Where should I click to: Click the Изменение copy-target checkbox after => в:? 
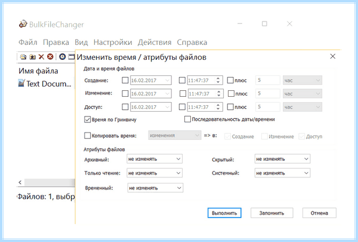click(264, 137)
